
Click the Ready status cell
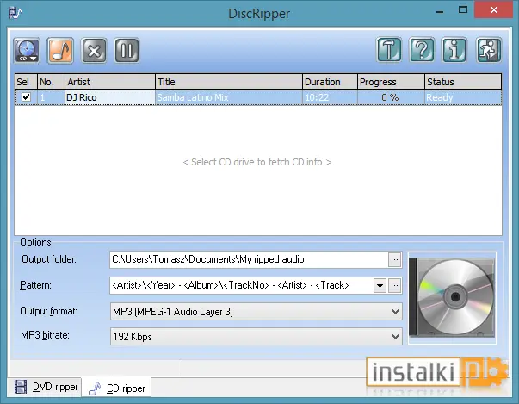click(x=463, y=97)
